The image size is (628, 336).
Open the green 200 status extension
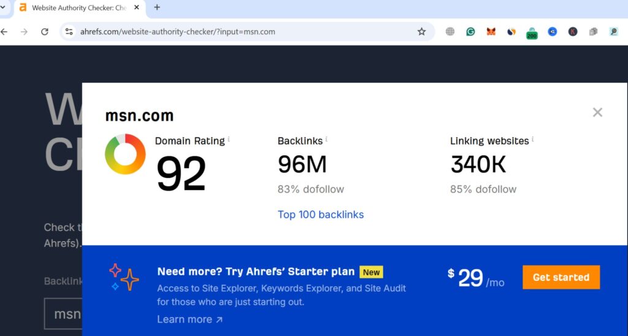[x=532, y=33]
